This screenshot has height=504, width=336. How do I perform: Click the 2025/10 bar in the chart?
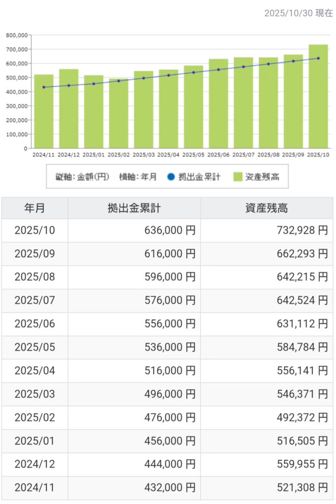318,96
